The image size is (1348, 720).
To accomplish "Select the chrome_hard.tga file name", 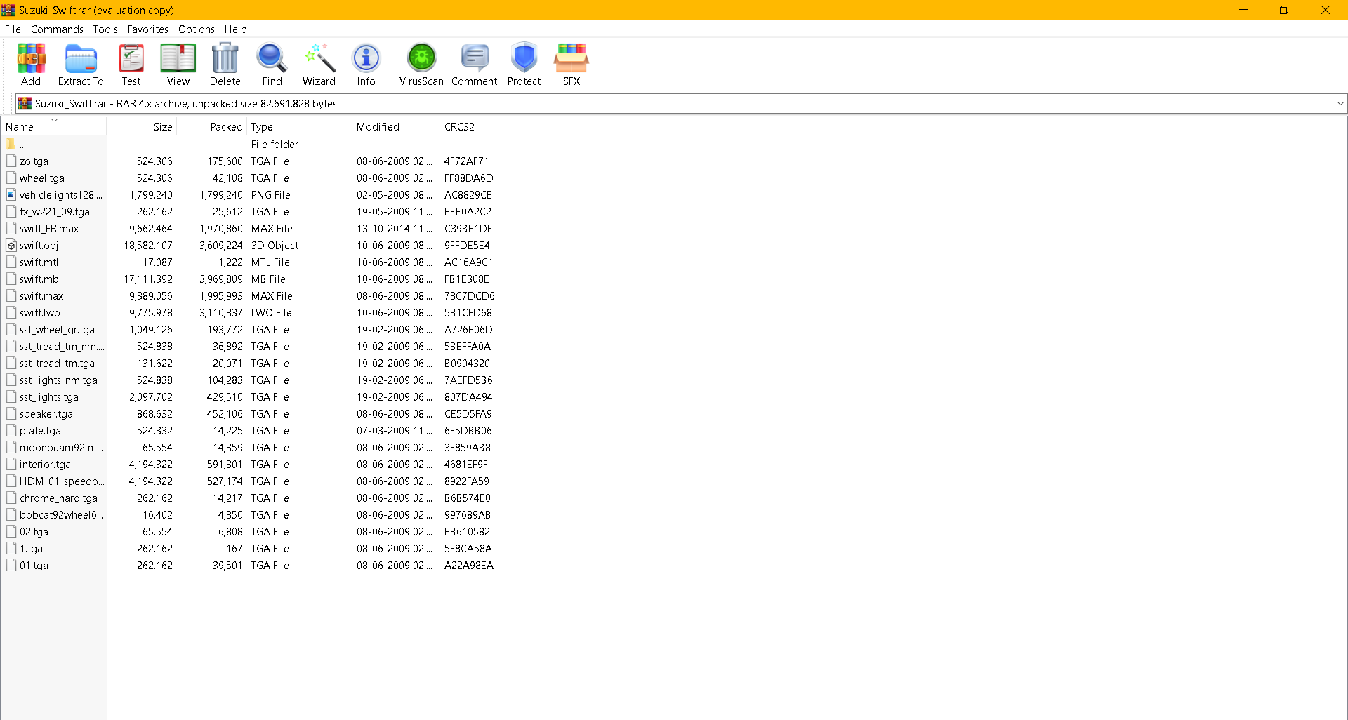I will (58, 498).
